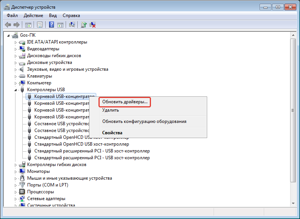This screenshot has height=219, width=300.
Task: Open the Действие menu
Action: click(33, 16)
